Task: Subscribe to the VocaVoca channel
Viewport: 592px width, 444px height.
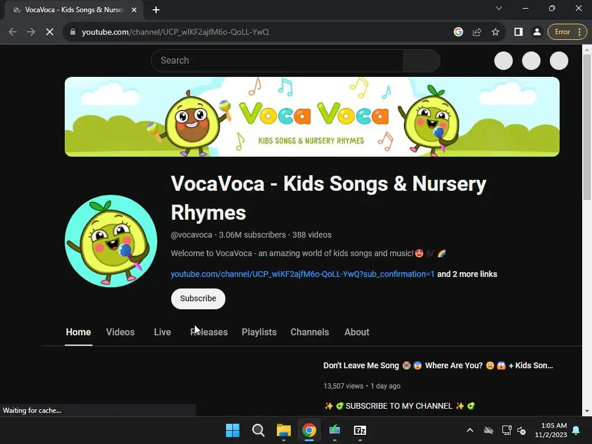Action: point(198,299)
